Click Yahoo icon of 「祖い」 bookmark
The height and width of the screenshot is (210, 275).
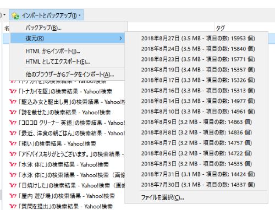pyautogui.click(x=13, y=143)
